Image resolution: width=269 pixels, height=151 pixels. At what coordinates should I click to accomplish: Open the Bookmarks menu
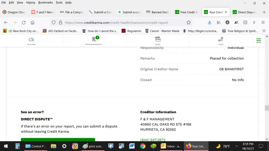(x=45, y=3)
